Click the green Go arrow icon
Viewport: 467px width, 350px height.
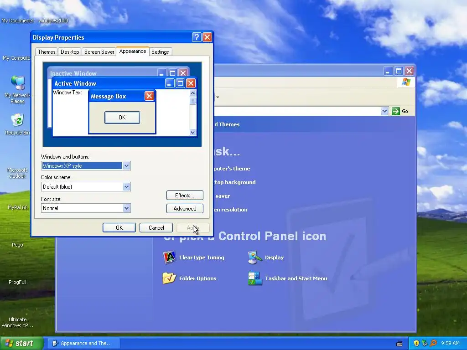pos(396,111)
